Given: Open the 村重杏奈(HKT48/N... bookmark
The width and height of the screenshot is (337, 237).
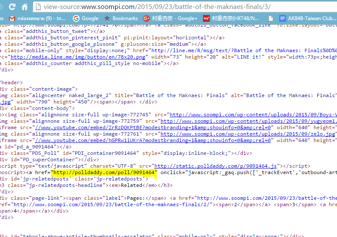Looking at the screenshot, I should coord(231,18).
